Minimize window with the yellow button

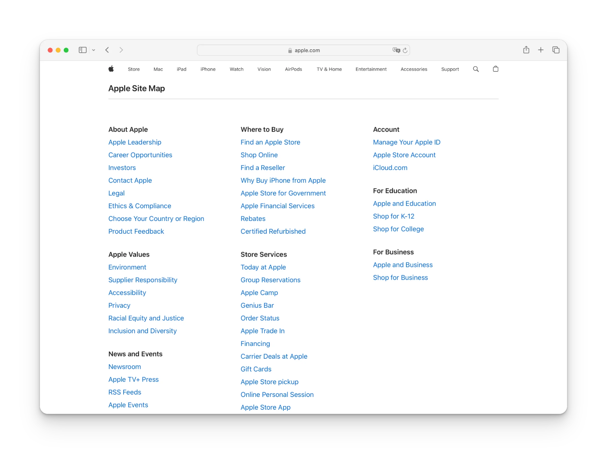(x=58, y=50)
